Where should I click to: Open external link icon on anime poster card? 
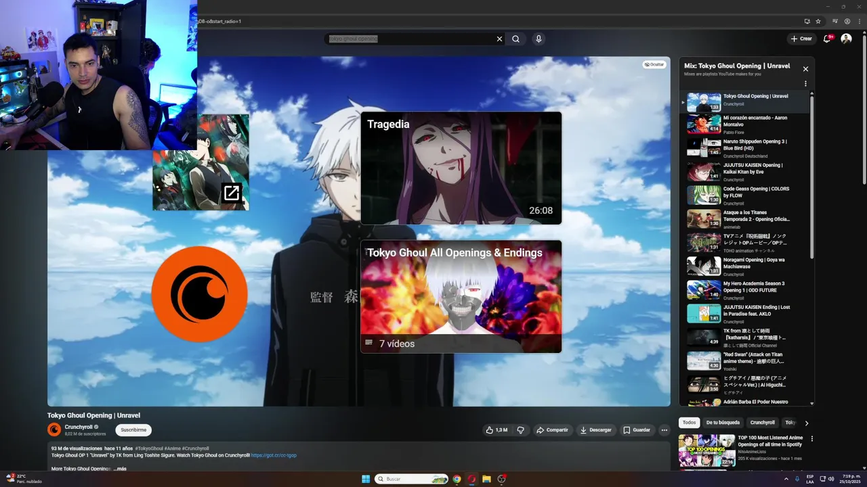pos(232,193)
